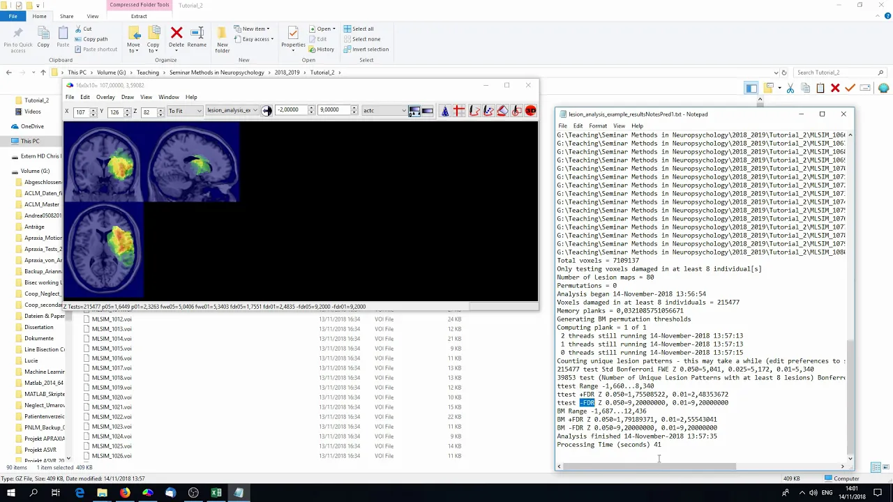
Task: Open the actc color scheme dropdown
Action: point(384,111)
